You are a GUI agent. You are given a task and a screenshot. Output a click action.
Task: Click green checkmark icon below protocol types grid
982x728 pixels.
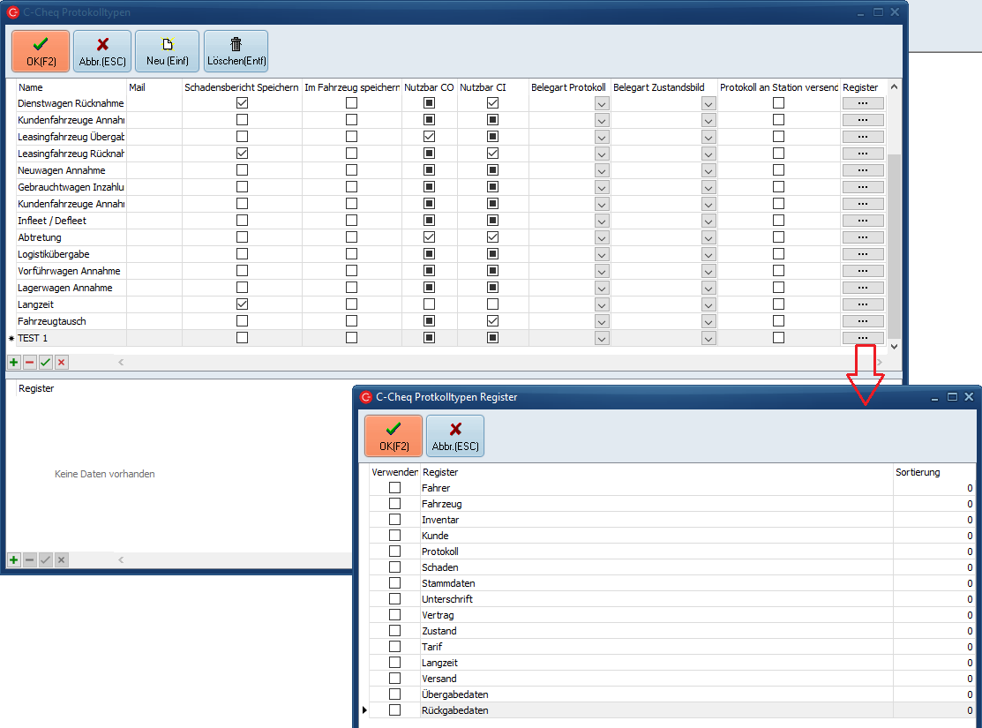(x=46, y=363)
